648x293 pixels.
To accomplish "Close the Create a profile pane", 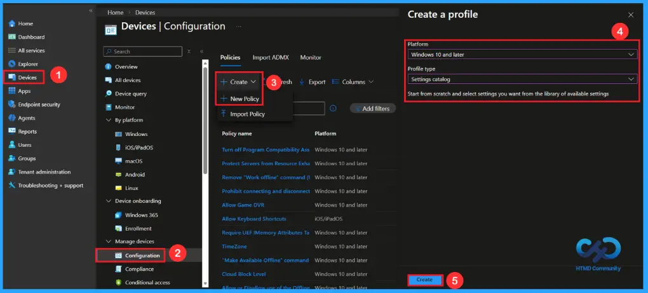I will tap(631, 15).
